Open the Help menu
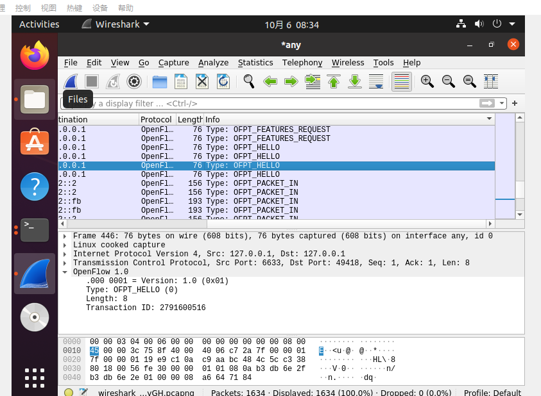 tap(411, 63)
